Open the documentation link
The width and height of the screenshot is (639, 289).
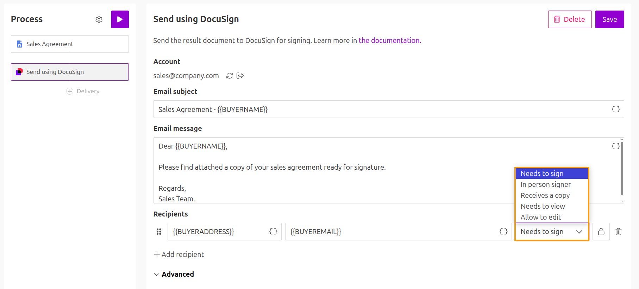tap(390, 40)
